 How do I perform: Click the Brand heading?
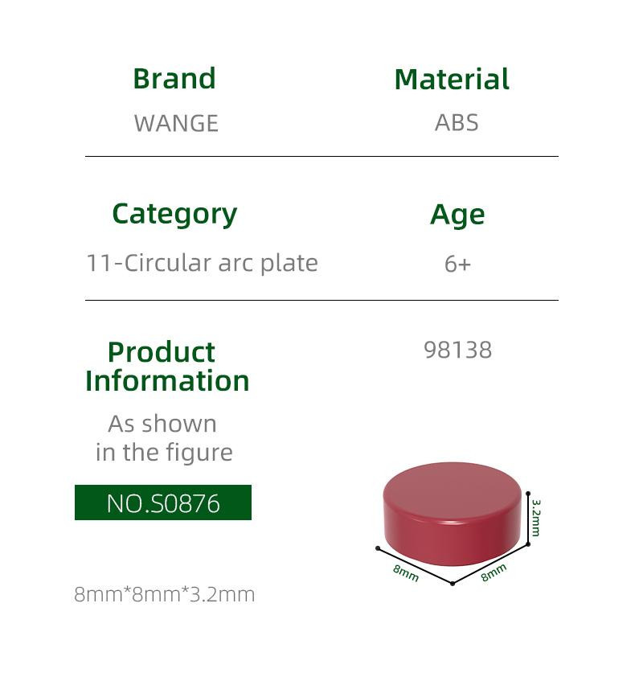point(174,79)
